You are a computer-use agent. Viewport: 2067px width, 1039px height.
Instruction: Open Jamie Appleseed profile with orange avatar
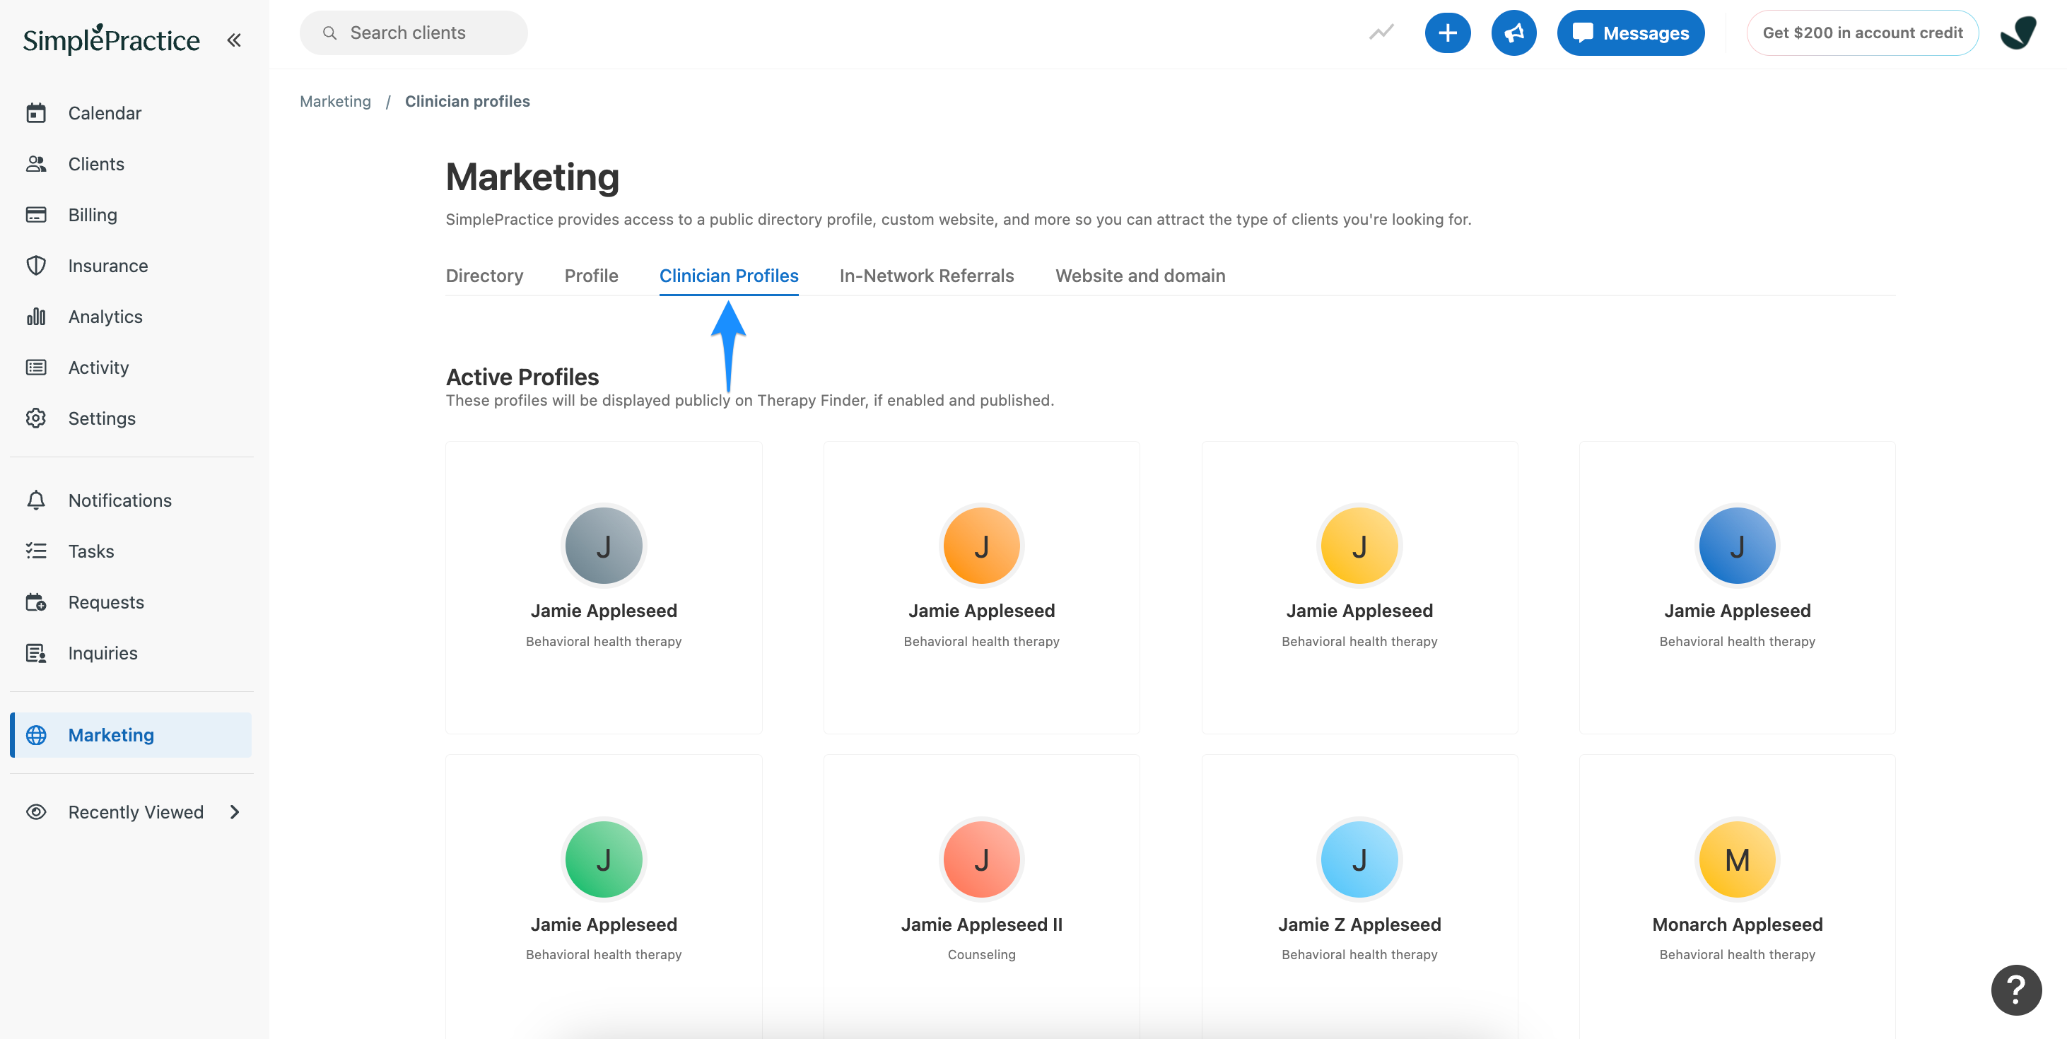coord(981,587)
